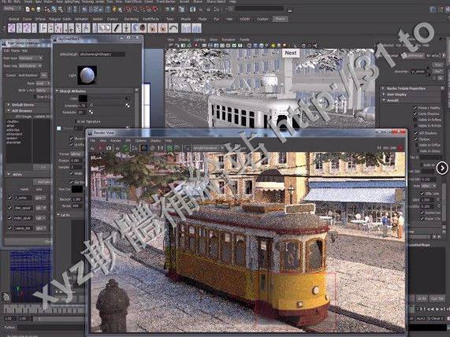Click the green Keep Image icon
Viewport: 450px width, 337px height.
click(x=169, y=148)
